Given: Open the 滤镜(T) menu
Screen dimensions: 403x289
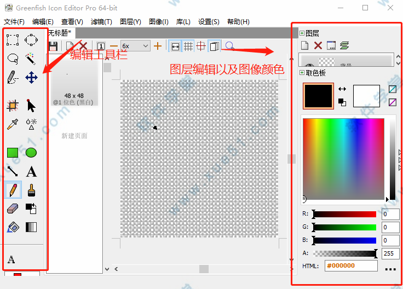Looking at the screenshot, I should (x=101, y=22).
